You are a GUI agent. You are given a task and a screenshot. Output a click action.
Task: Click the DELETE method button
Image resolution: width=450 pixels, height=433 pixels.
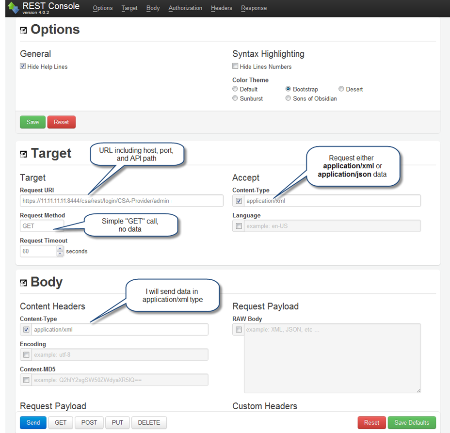click(x=149, y=422)
